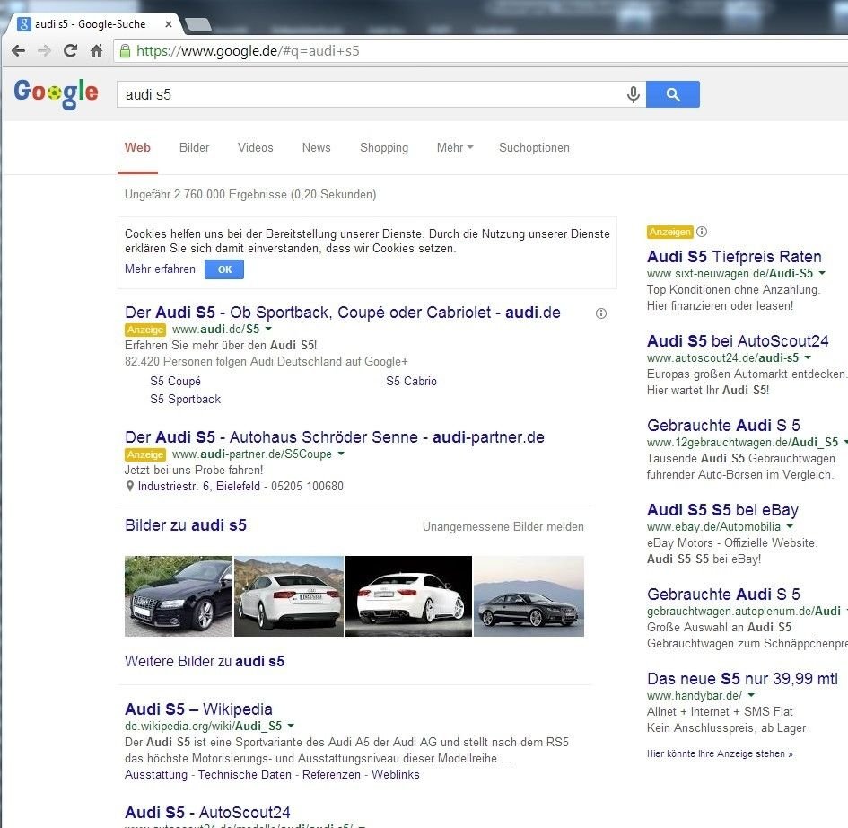Open Audi S5 bei AutoScout24 sidebar ad
The height and width of the screenshot is (828, 848).
coord(738,341)
